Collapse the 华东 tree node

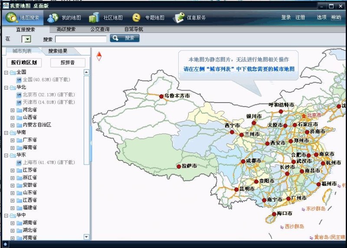[x=6, y=155]
